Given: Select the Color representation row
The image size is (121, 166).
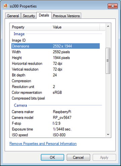Looking at the screenshot, I should pos(55,92).
